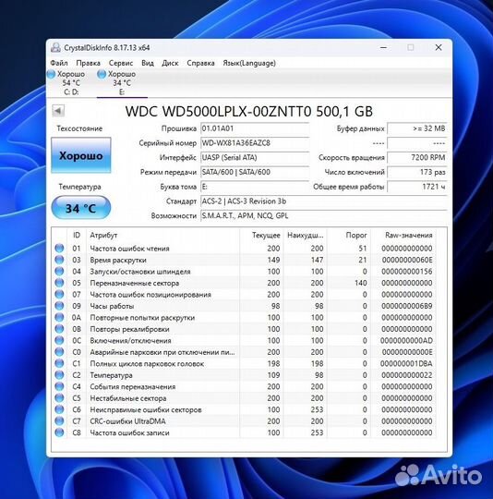Click the transfer mode field SATA/600
Screen dimensions: 493x499
[255, 172]
